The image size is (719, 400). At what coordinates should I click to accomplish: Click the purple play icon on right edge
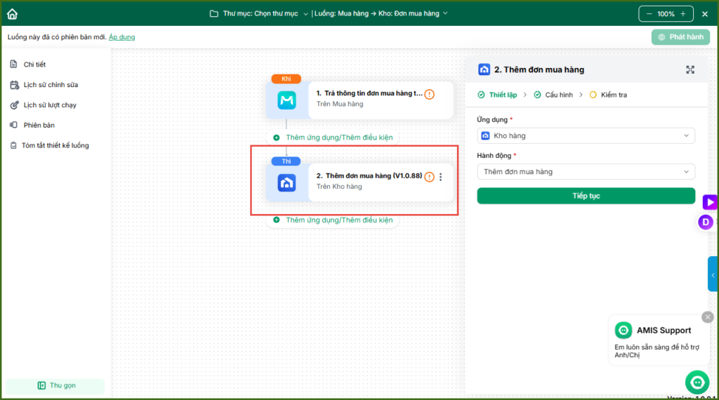[710, 202]
